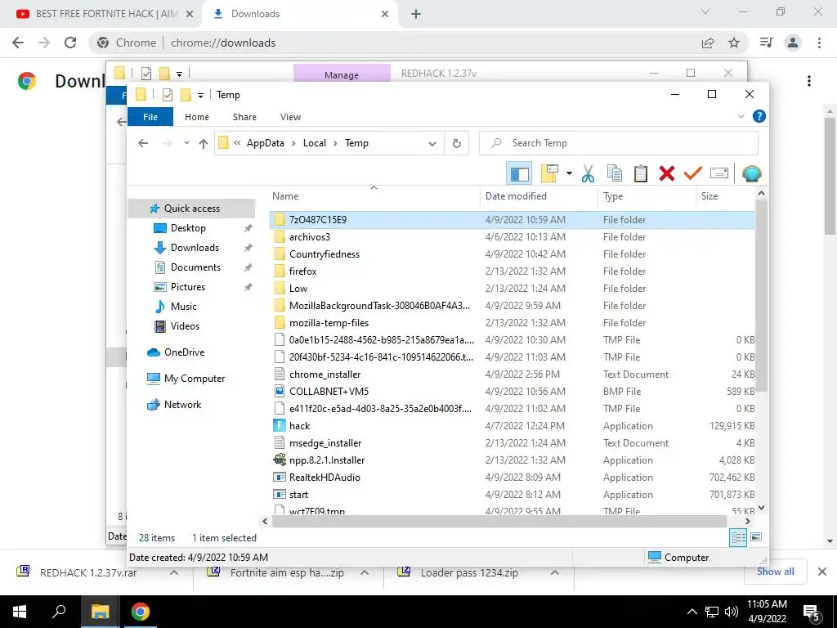This screenshot has width=837, height=628.
Task: Sort by the Date modified column header
Action: [539, 196]
